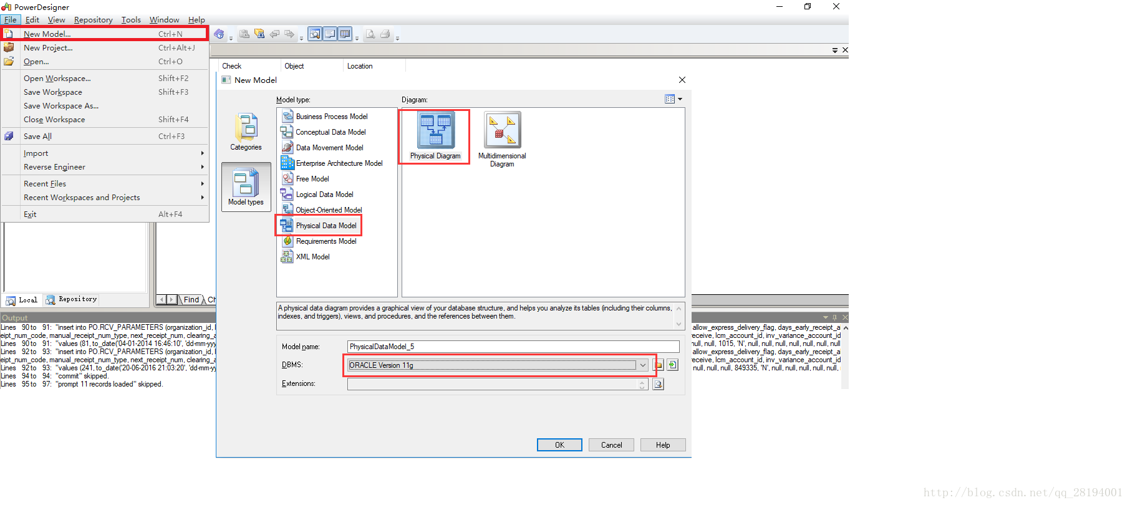Click the print preview toolbar icon
Screen dimensions: 1130x505
370,34
